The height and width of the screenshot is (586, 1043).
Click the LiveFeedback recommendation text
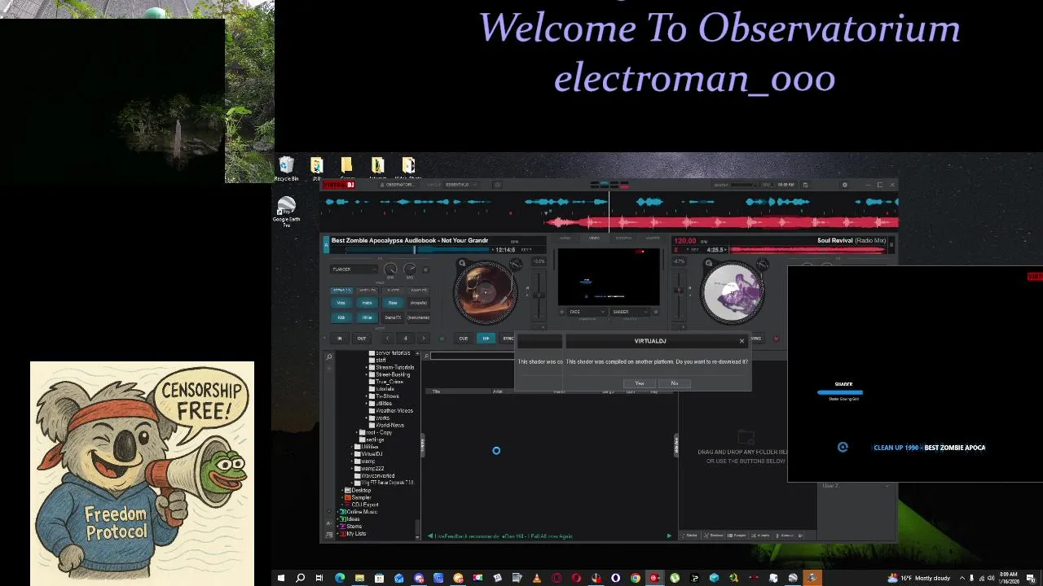tap(503, 536)
